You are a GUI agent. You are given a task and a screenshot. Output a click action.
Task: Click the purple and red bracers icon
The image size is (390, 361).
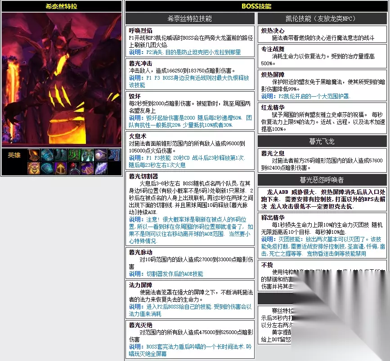pyautogui.click(x=88, y=168)
